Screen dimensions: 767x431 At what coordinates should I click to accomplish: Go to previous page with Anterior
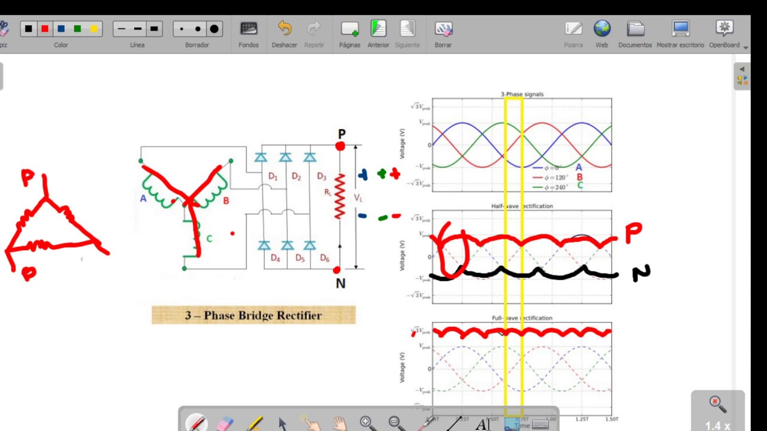[x=378, y=34]
